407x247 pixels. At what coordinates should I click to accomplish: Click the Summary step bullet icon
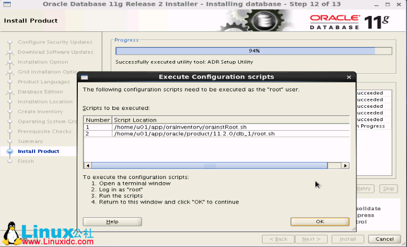10,141
